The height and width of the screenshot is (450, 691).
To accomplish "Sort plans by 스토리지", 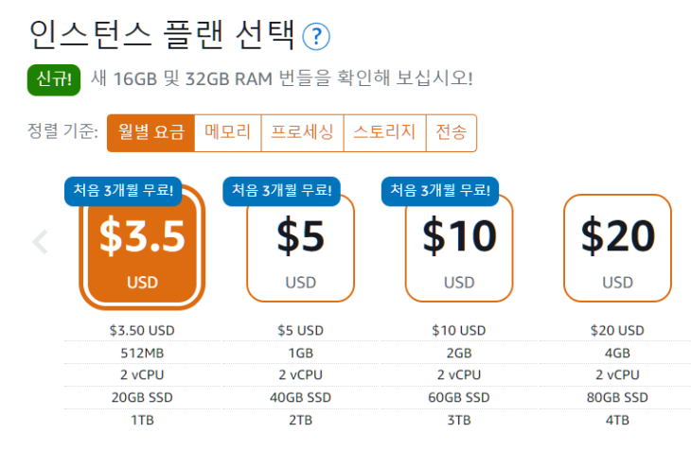I will [x=384, y=132].
